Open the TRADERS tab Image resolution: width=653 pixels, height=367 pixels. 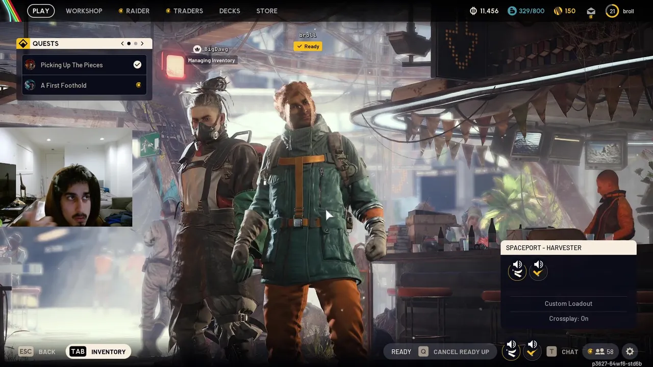[x=185, y=11]
